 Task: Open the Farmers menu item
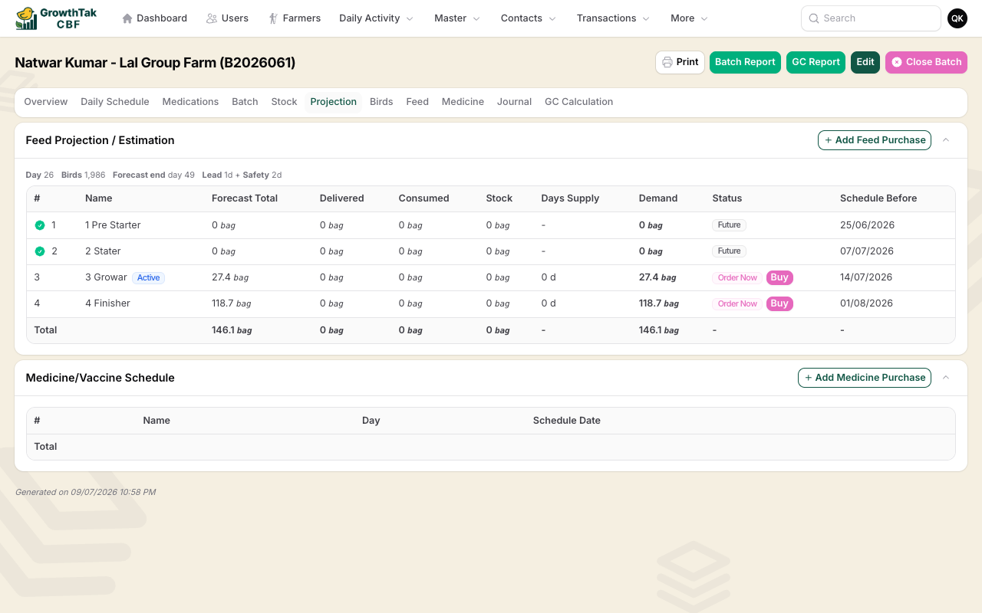pos(295,18)
